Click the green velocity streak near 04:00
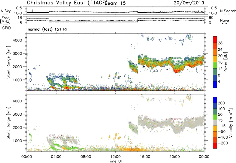236x163 pixels. 56,145
